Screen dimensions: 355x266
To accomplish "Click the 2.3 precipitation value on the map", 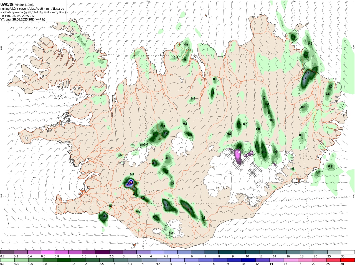I will pyautogui.click(x=313, y=72).
